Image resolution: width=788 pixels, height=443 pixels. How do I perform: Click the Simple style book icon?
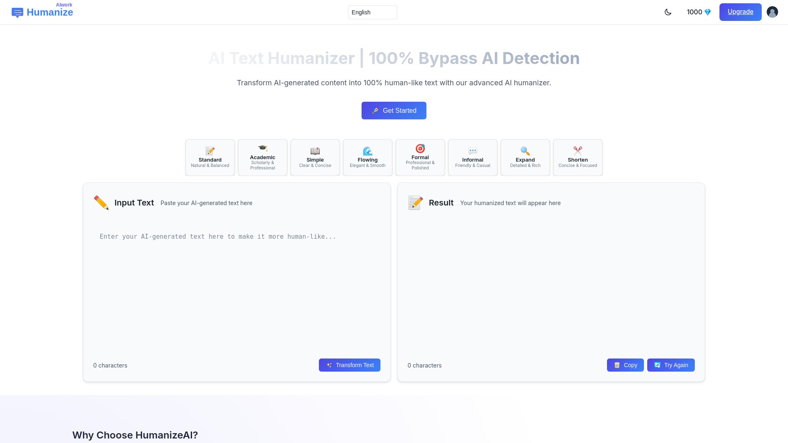(x=315, y=151)
